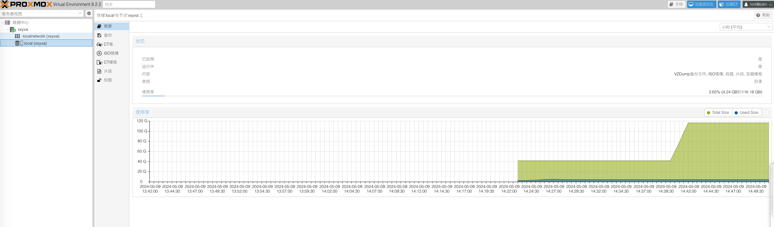Click the localnetwork grid icon

tap(17, 36)
